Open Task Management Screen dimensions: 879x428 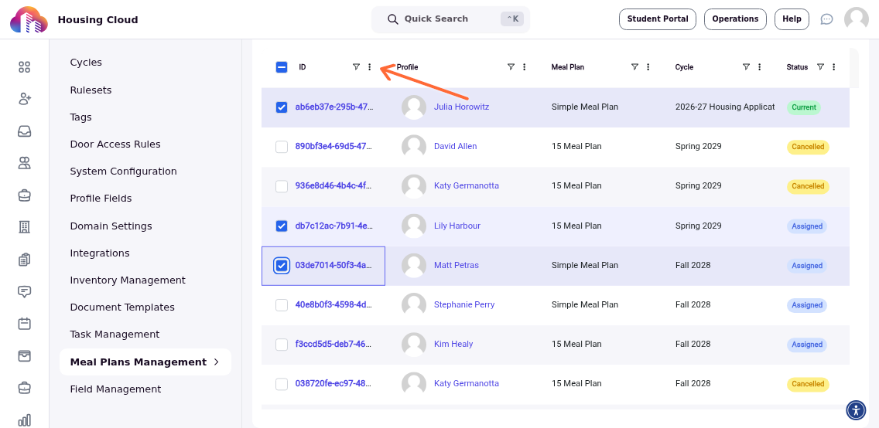pyautogui.click(x=115, y=335)
